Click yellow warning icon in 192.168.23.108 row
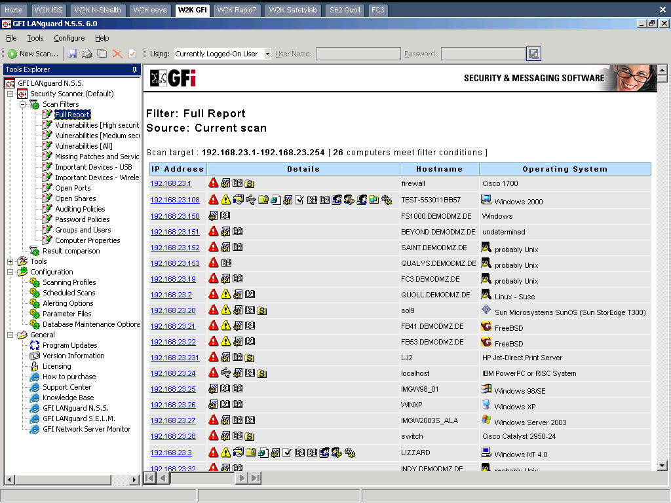Viewport: 671px width, 503px height. (x=225, y=199)
